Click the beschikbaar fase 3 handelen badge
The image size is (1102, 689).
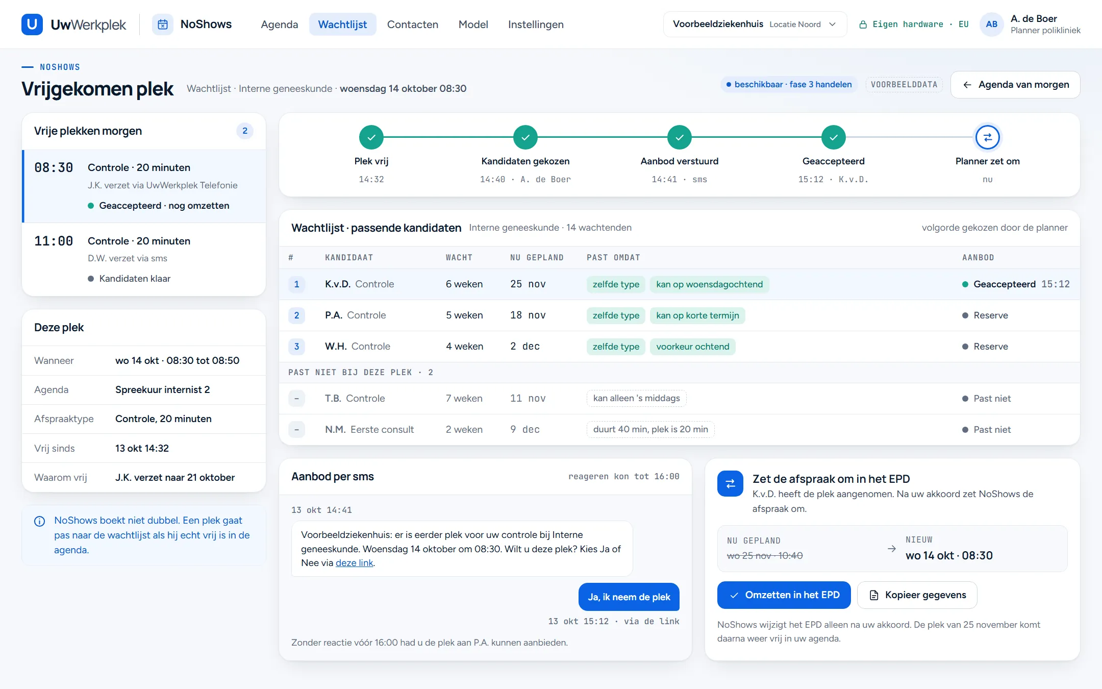pyautogui.click(x=789, y=85)
